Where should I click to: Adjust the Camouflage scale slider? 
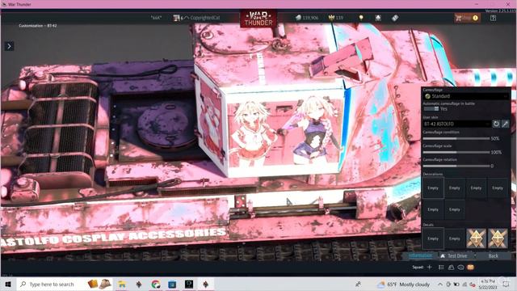456,152
